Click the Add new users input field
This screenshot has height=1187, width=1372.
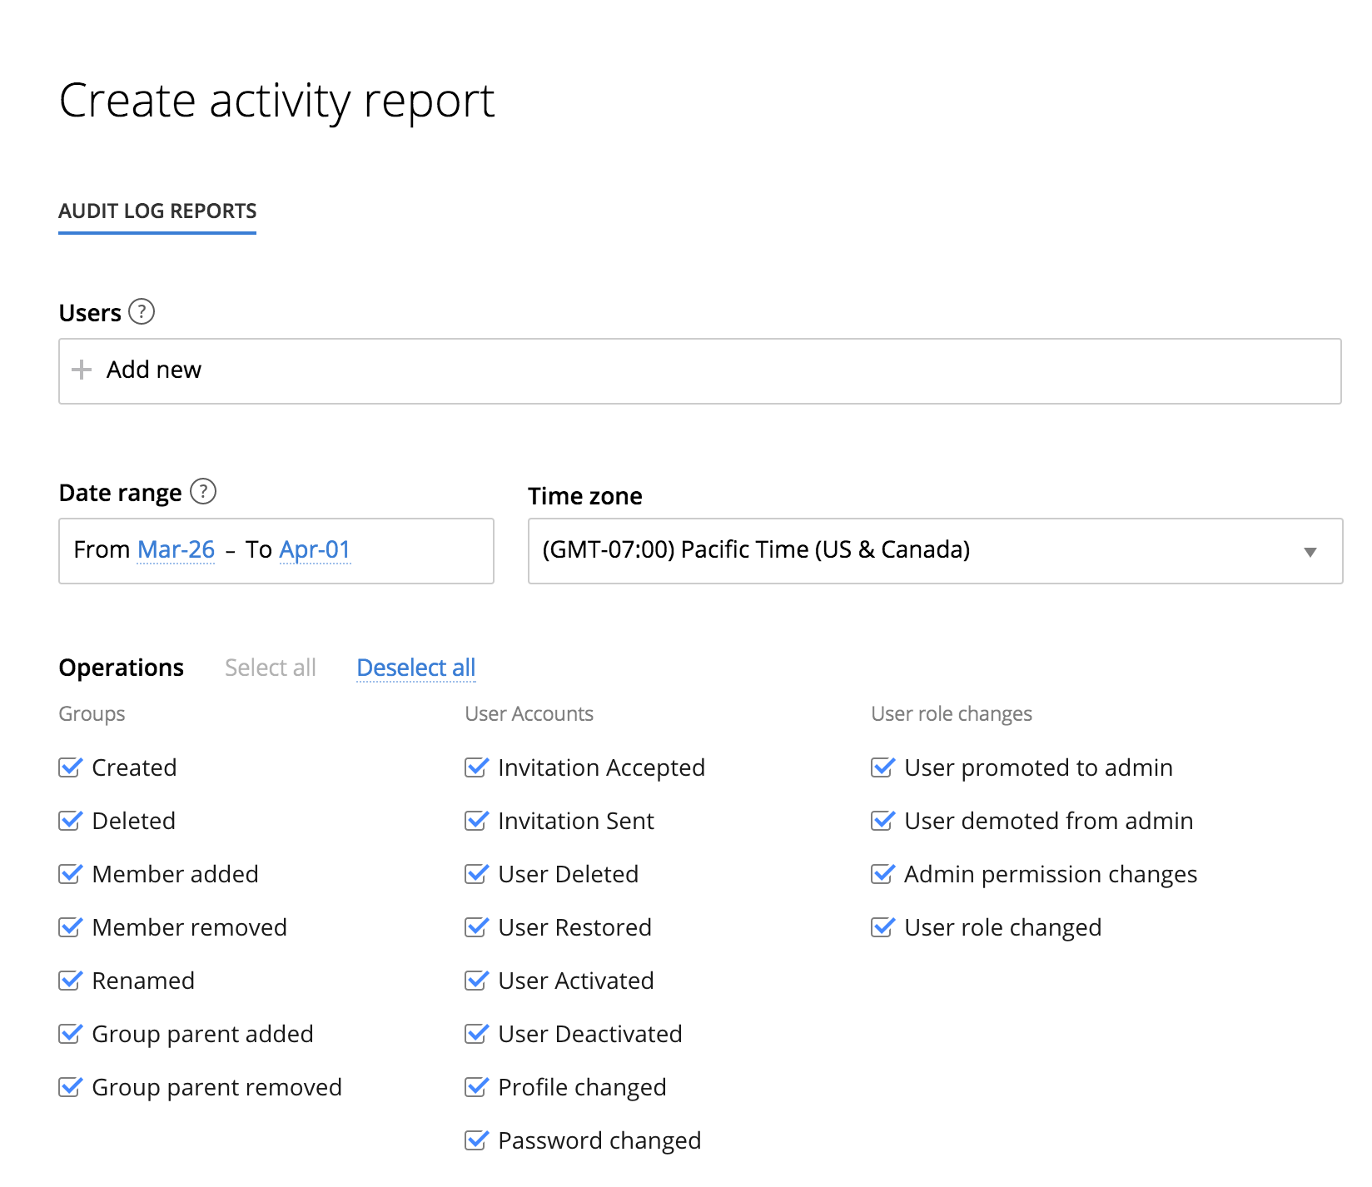tap(699, 371)
